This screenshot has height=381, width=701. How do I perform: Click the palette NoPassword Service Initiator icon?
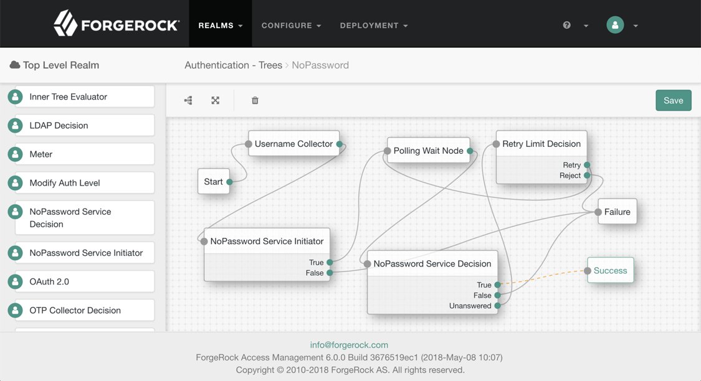[15, 253]
